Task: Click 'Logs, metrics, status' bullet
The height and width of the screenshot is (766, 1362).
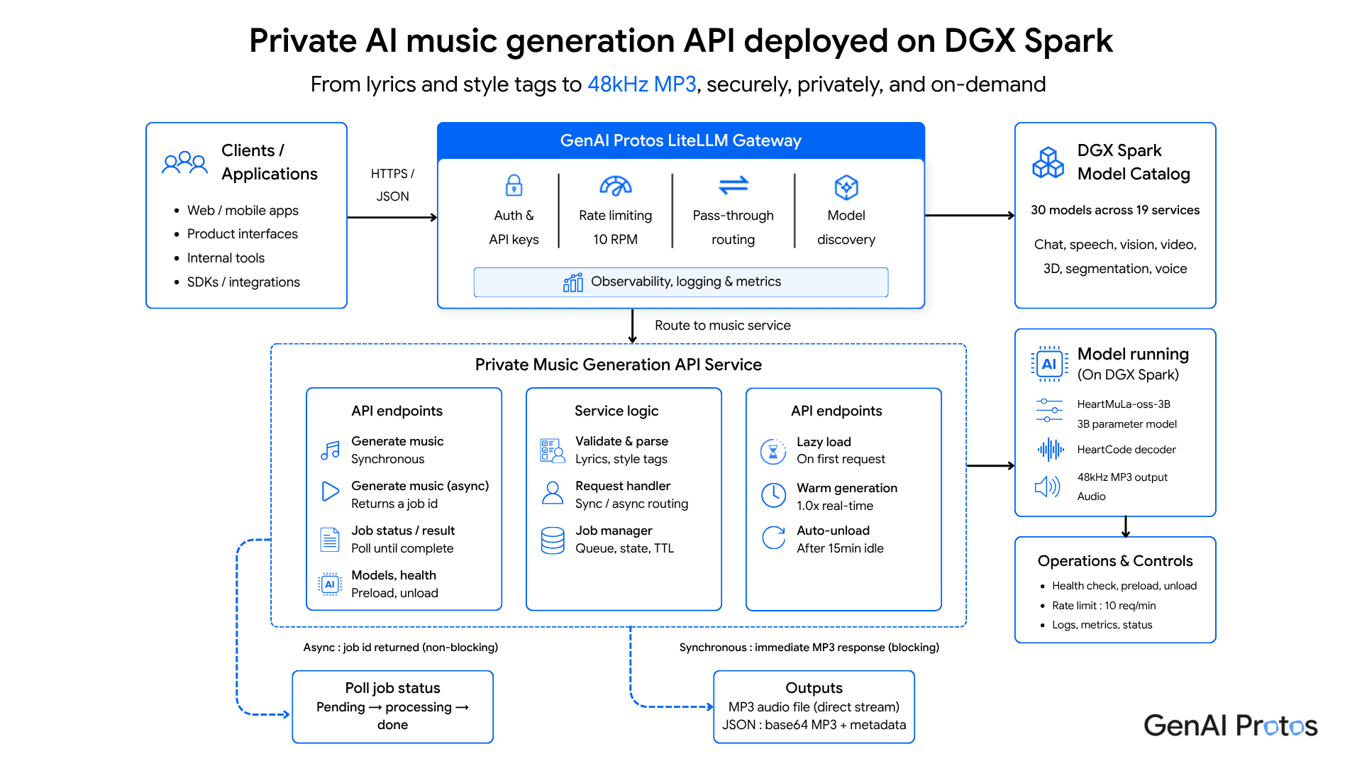Action: (x=1102, y=625)
